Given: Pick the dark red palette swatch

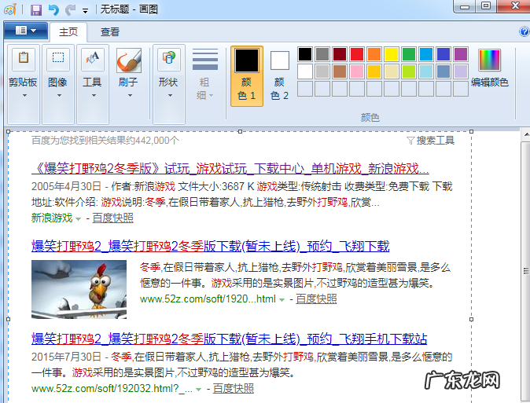Looking at the screenshot, I should click(x=340, y=54).
